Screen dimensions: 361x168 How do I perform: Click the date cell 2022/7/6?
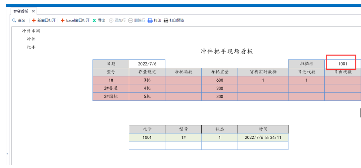[x=147, y=64]
